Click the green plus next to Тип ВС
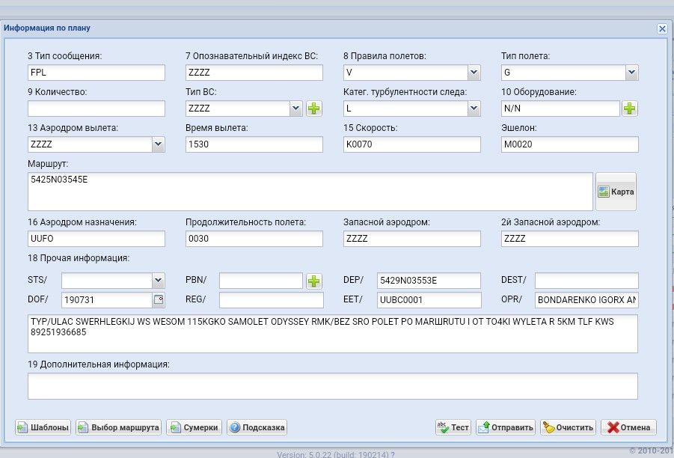Screen dimensions: 674x458 pos(313,109)
